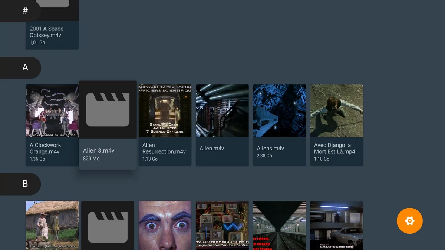Click the title "Alien Resurrection.m4v"
445x250 pixels.
coord(164,148)
